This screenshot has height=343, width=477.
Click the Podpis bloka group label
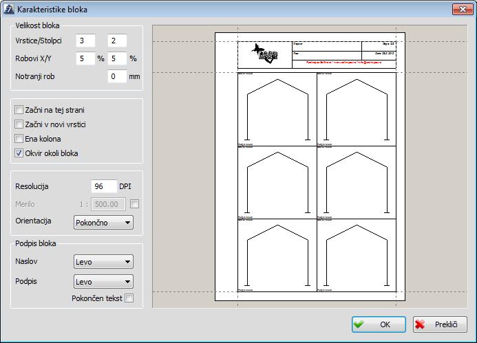pos(36,243)
